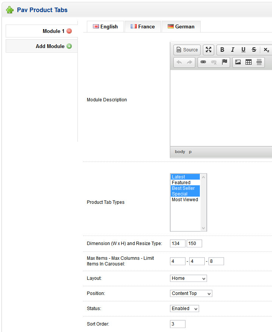The image size is (272, 332).
Task: Insert a horizontal line
Action: pos(259,62)
